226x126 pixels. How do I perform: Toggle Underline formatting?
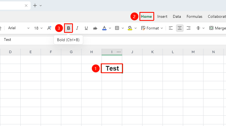tap(86, 28)
